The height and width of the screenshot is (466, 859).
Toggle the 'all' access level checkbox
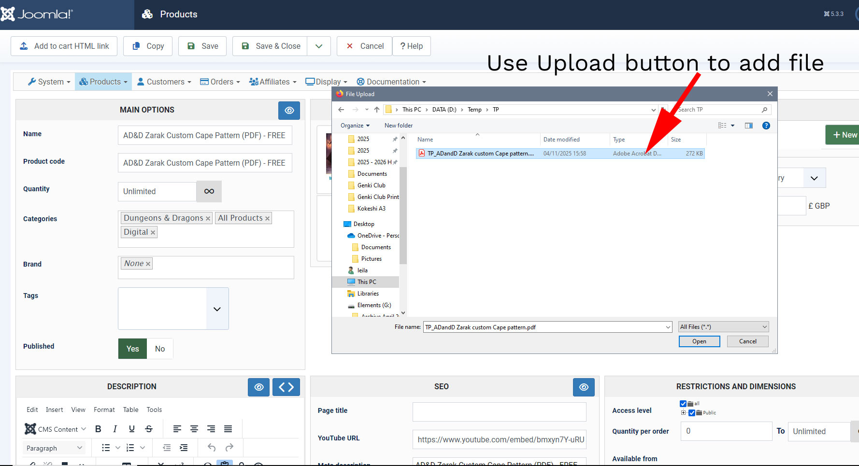[683, 404]
